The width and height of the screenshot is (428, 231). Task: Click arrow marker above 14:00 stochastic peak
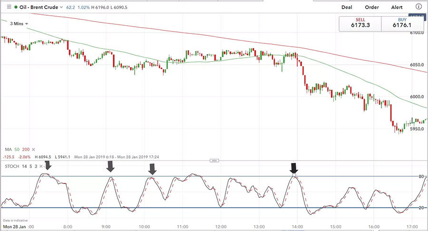[x=294, y=168]
